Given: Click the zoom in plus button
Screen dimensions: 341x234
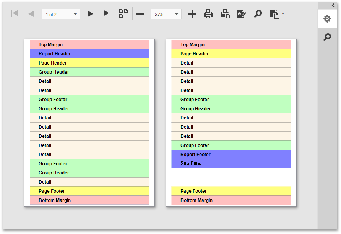Looking at the screenshot, I should (x=192, y=14).
